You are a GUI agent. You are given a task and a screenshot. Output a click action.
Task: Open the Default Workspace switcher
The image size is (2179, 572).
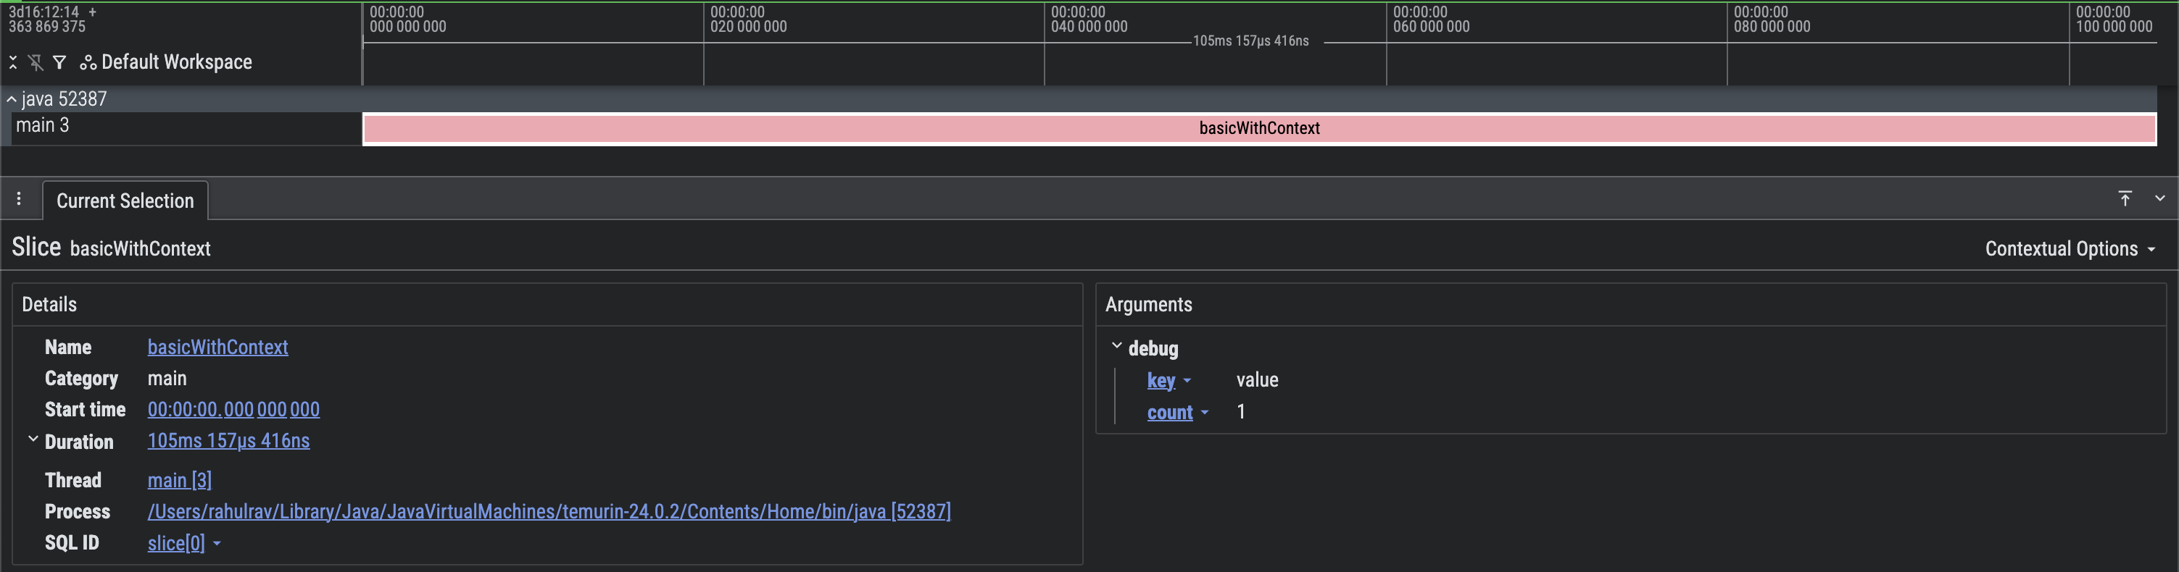(x=167, y=62)
